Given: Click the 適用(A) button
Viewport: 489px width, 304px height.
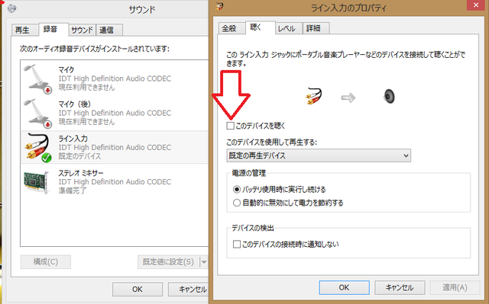Looking at the screenshot, I should (455, 287).
